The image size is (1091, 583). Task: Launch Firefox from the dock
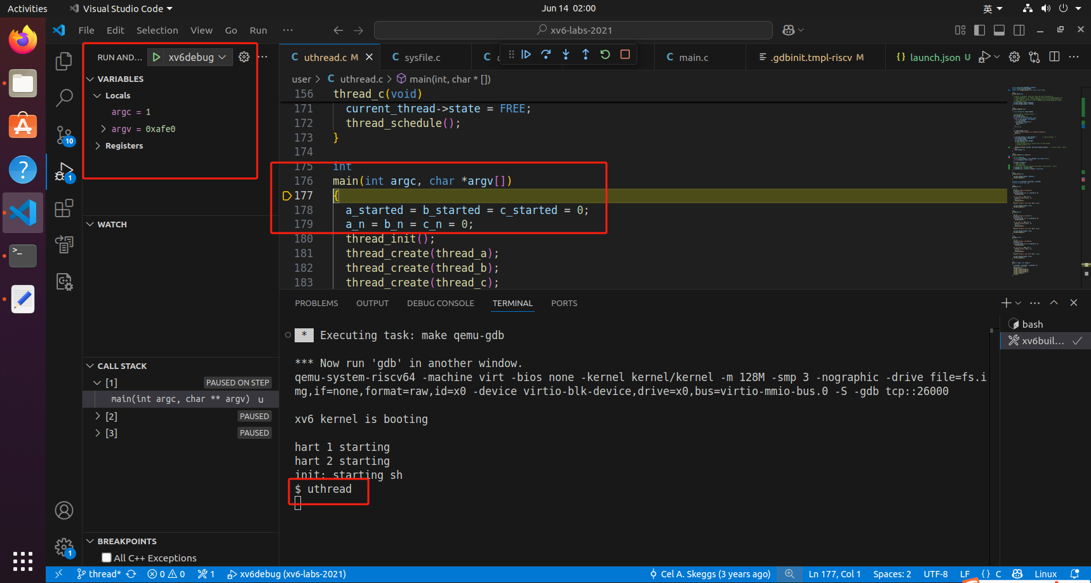(x=22, y=39)
